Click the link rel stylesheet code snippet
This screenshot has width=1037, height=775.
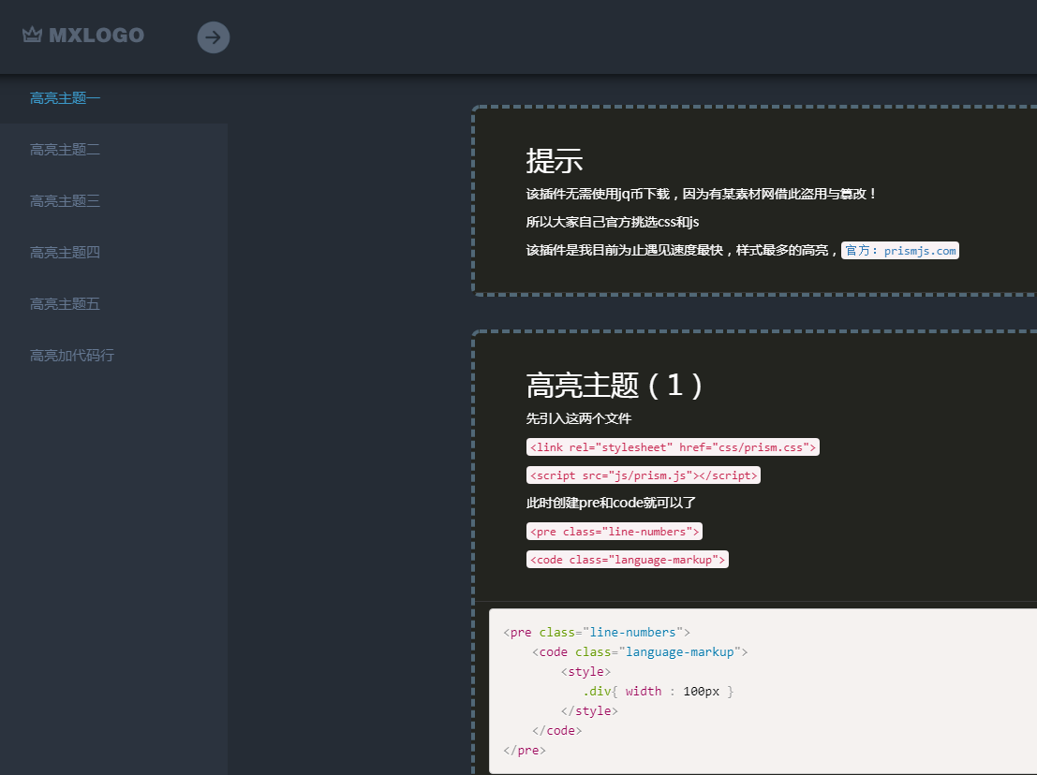[x=673, y=447]
